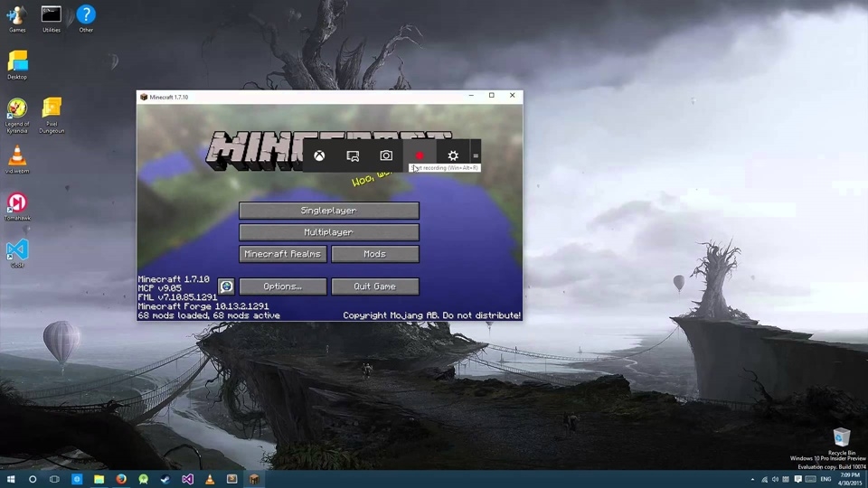Screen dimensions: 868x488
Task: Open Minecraft Realms
Action: tap(283, 254)
